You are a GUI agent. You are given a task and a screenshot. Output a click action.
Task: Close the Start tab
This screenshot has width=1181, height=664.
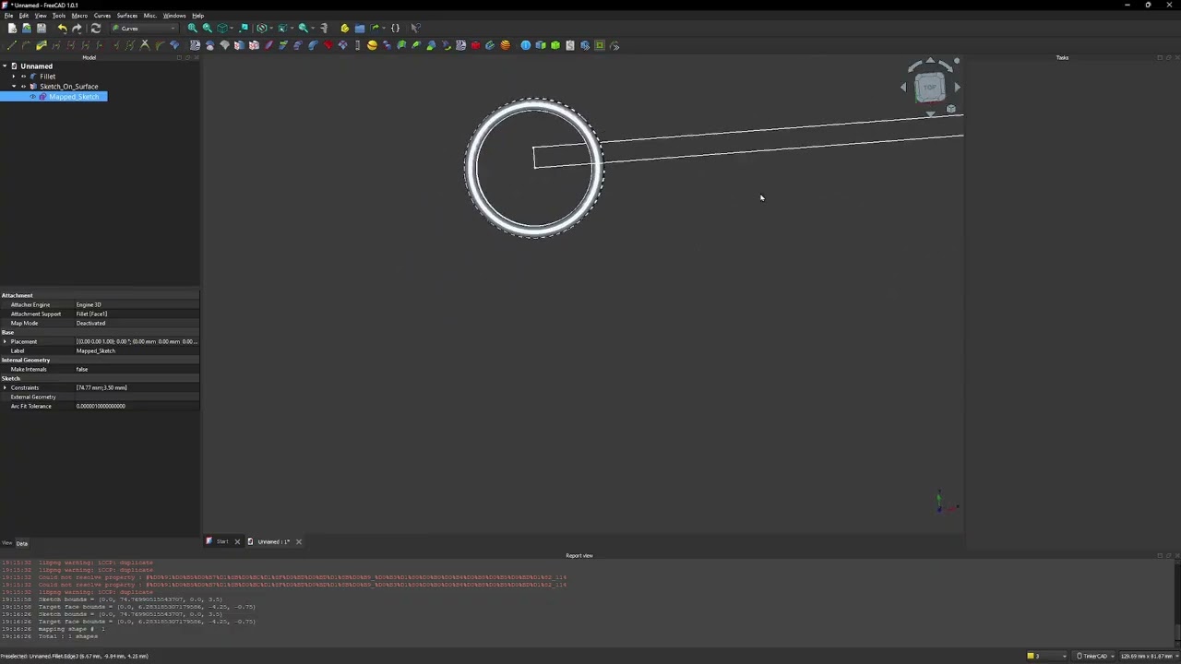(237, 542)
